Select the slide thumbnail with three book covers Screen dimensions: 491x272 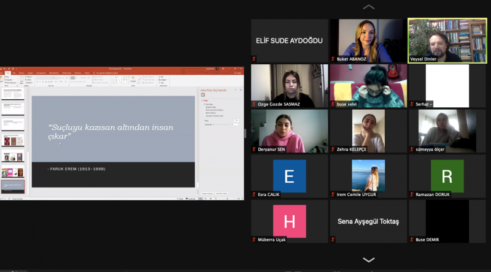click(12, 140)
